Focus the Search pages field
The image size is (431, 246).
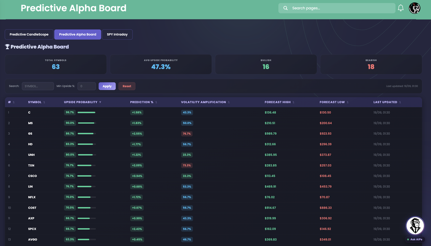(337, 8)
